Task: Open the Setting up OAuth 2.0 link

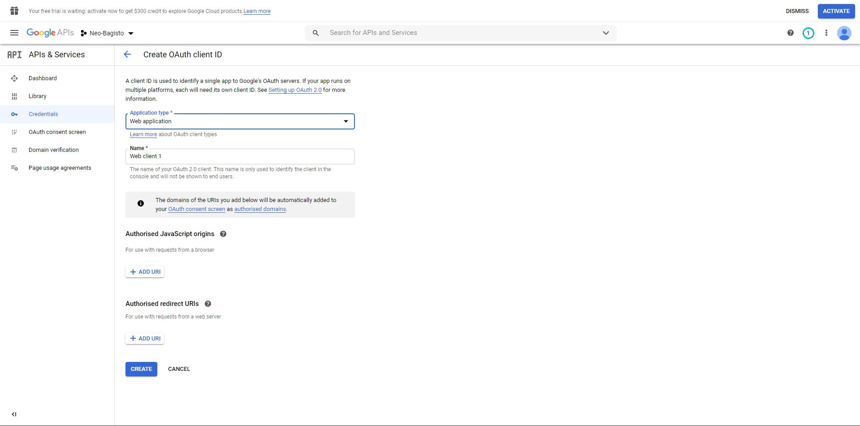Action: point(295,90)
